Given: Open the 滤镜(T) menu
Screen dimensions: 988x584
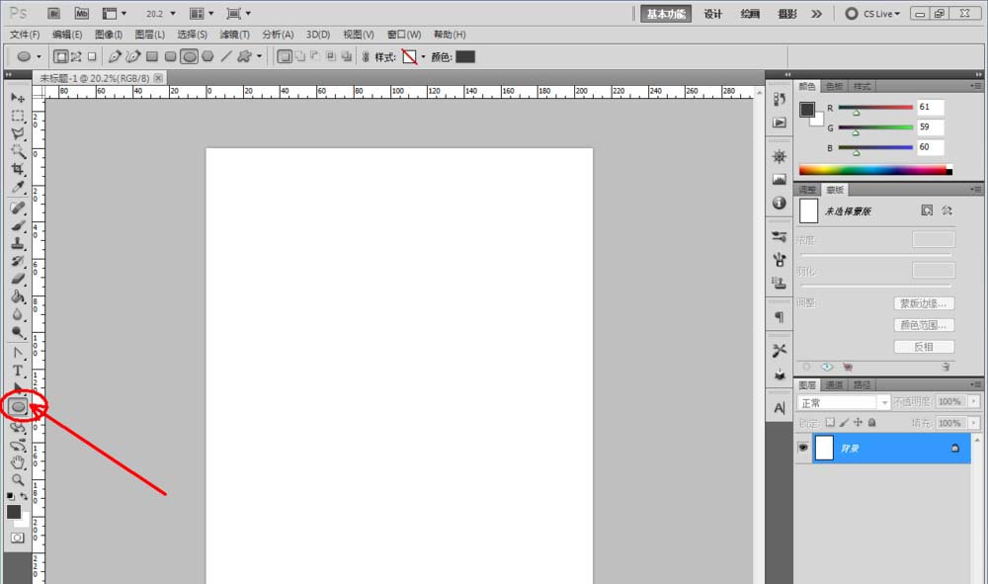Looking at the screenshot, I should click(234, 34).
